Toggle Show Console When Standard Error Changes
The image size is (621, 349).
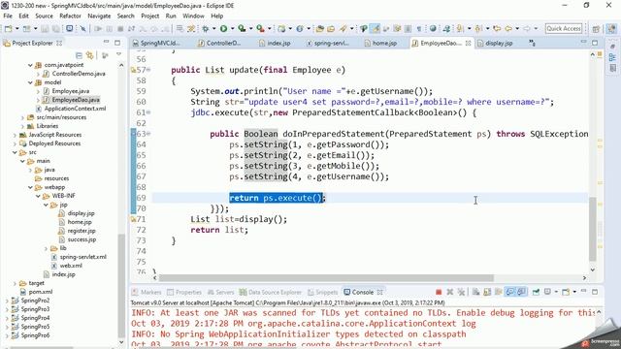tap(522, 292)
